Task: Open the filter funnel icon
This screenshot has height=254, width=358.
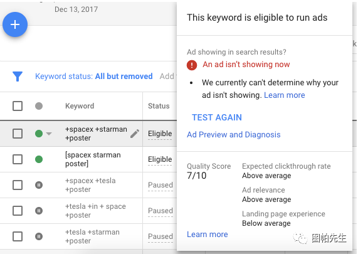Action: pyautogui.click(x=18, y=77)
